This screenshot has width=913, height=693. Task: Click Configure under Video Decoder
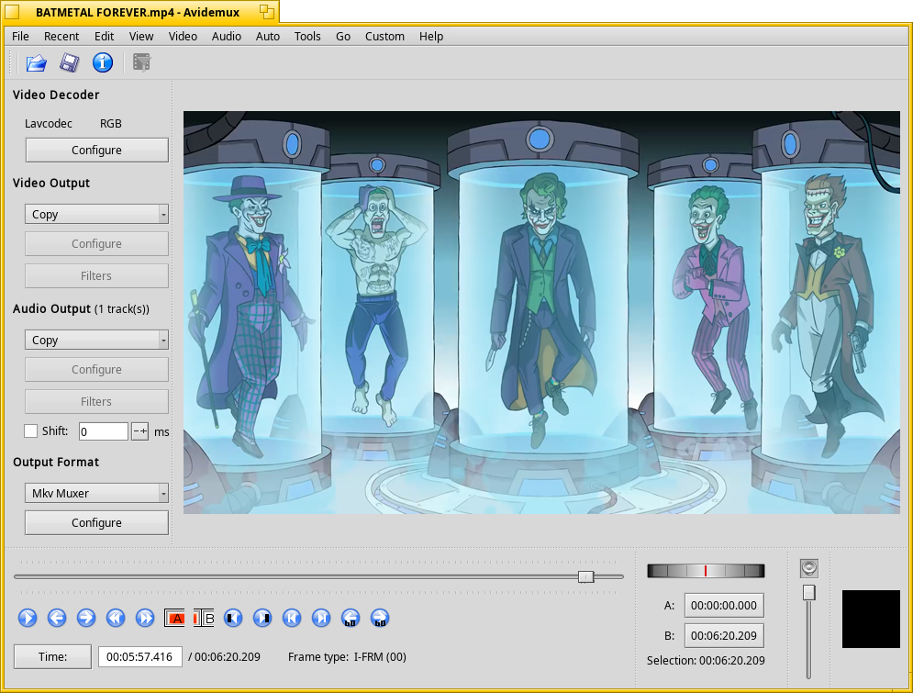tap(96, 151)
